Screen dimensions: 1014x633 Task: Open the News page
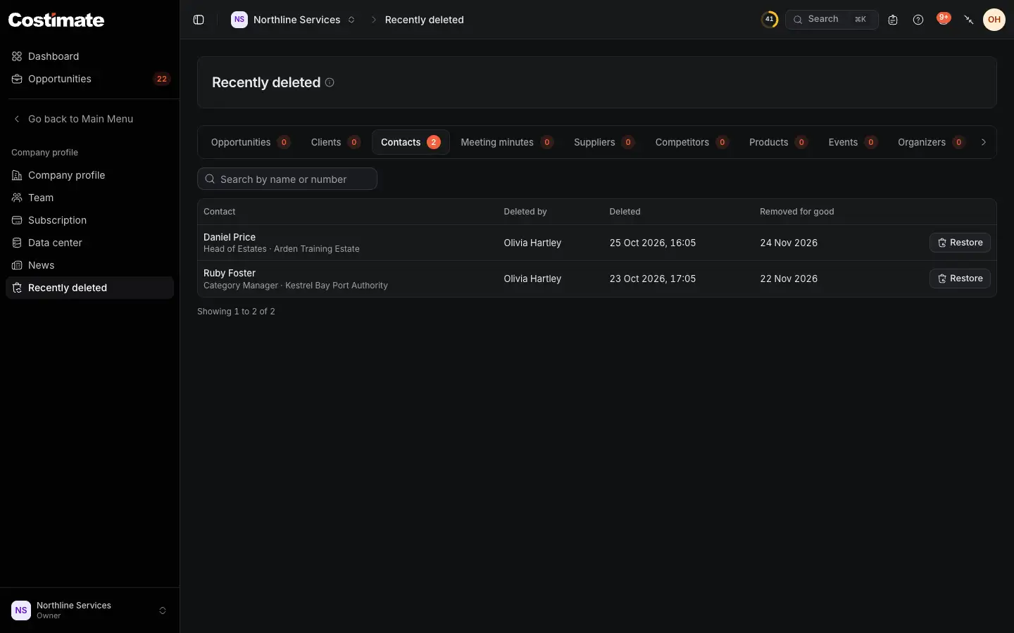89,265
